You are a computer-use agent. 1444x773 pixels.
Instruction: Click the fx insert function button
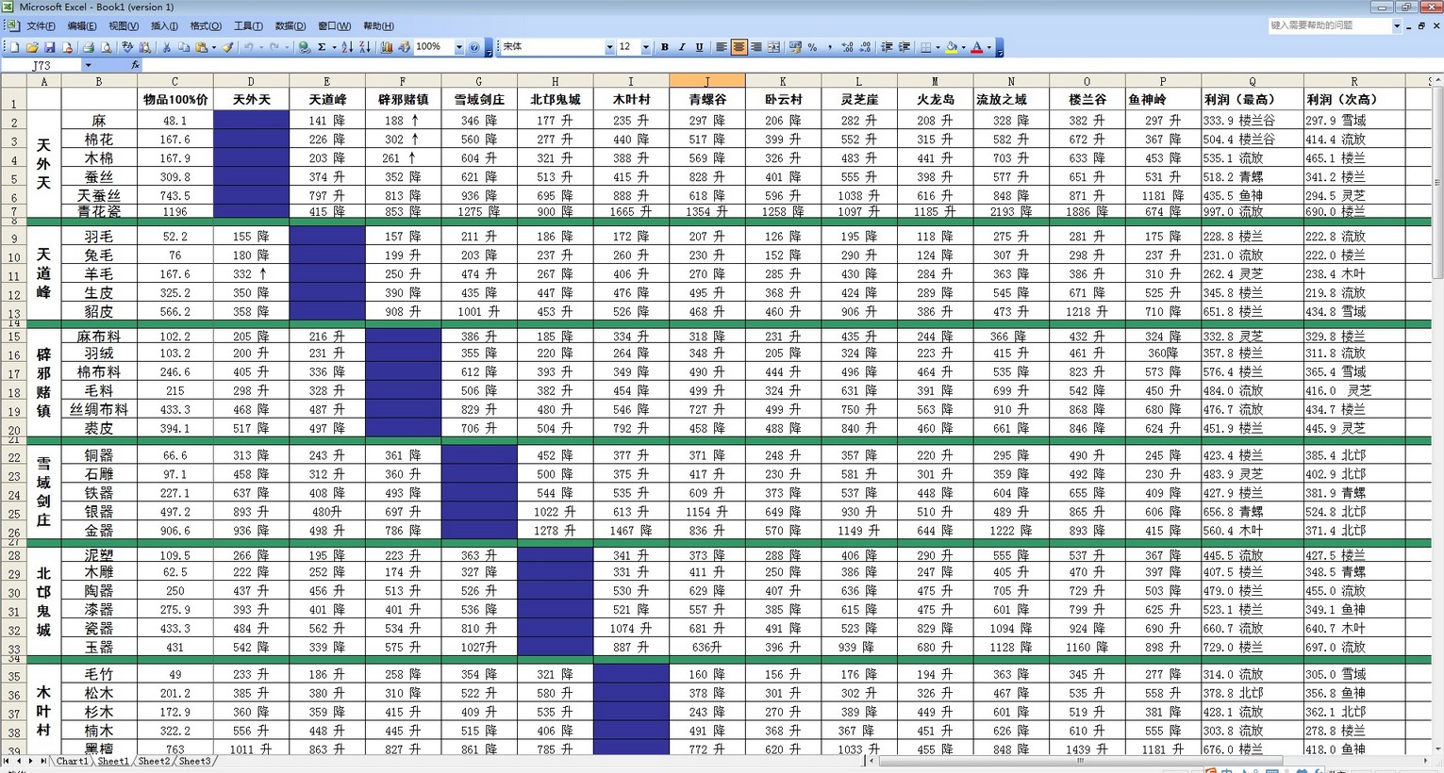point(135,66)
